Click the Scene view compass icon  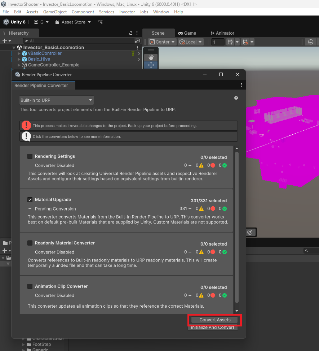(250, 232)
